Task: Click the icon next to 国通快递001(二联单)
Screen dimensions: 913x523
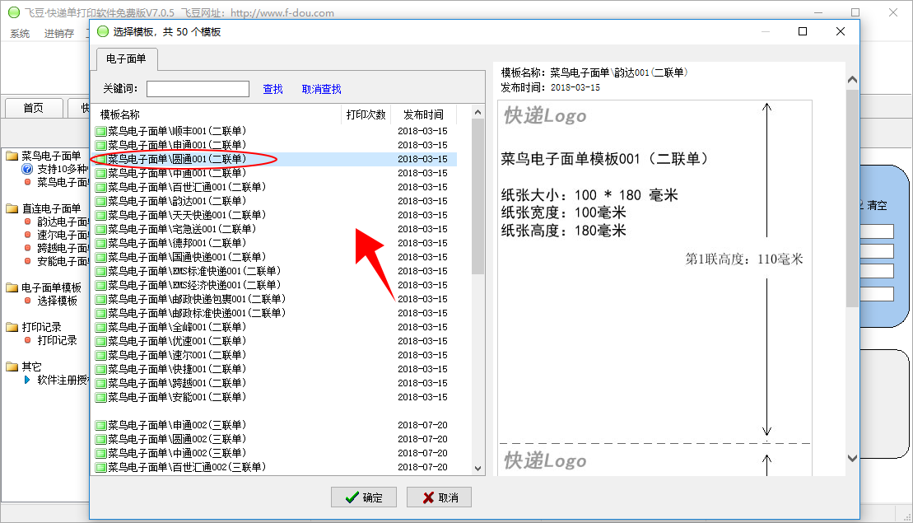Action: [100, 257]
